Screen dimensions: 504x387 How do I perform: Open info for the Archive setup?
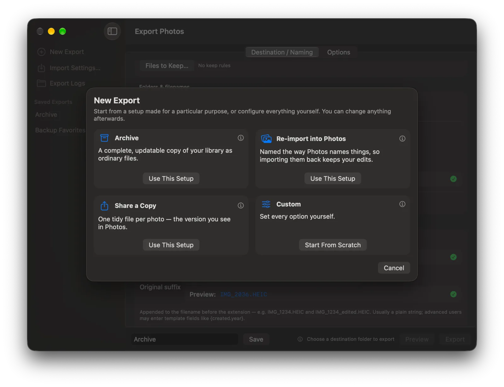click(x=241, y=138)
